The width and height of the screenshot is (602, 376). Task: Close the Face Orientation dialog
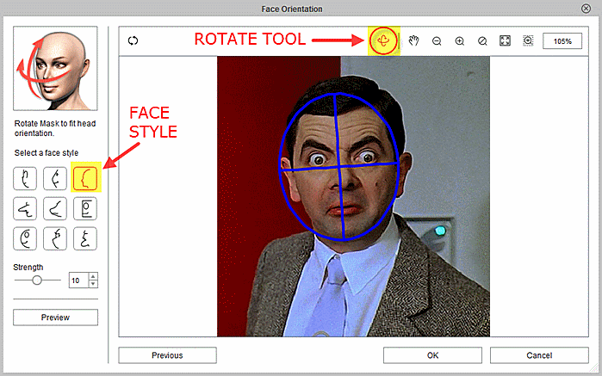[586, 9]
